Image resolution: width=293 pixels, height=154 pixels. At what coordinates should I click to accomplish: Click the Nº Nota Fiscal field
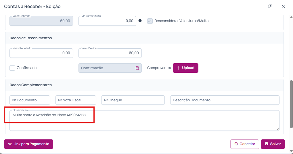point(76,100)
